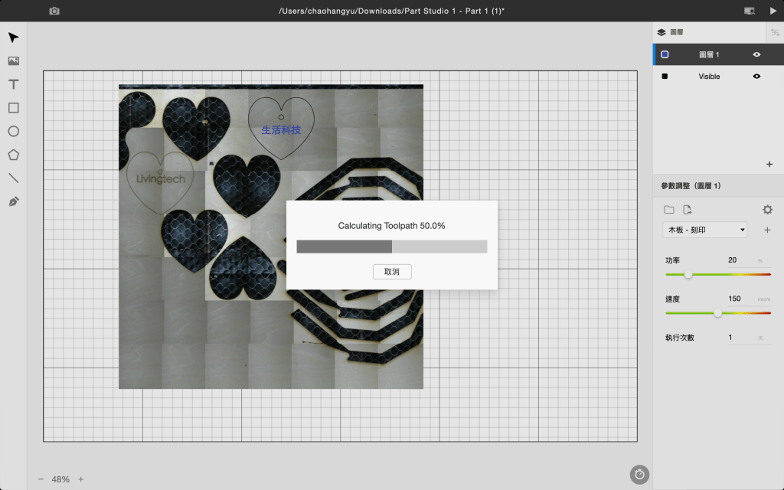
Task: Toggle visibility of 圖層 1 layer
Action: click(756, 54)
